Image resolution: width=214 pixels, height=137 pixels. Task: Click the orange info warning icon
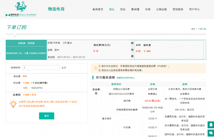pyautogui.click(x=96, y=68)
